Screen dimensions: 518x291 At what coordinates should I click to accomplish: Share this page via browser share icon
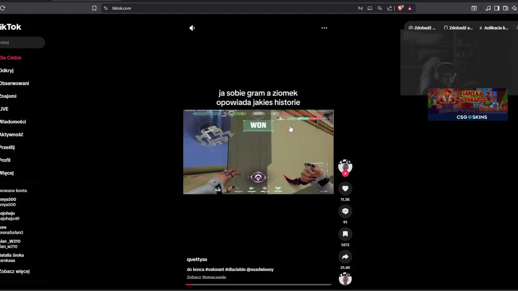pos(389,8)
